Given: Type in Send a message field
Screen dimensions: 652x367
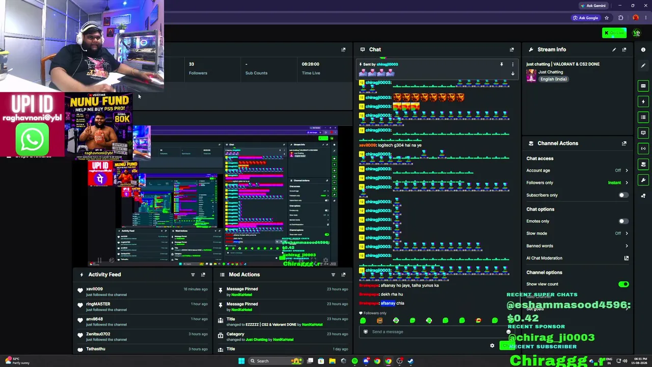Looking at the screenshot, I should pos(437,332).
